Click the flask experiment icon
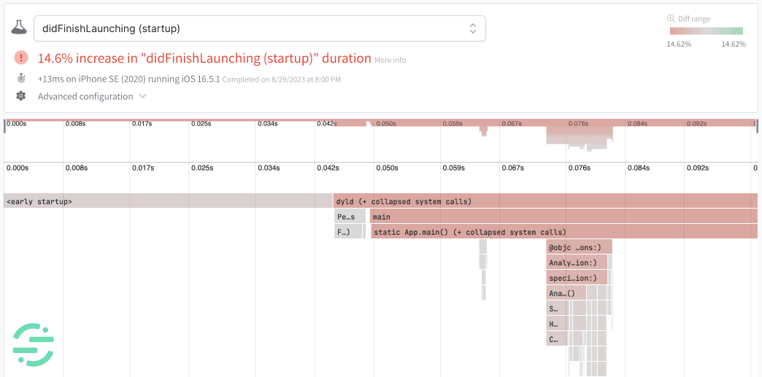The image size is (762, 377). pyautogui.click(x=20, y=28)
